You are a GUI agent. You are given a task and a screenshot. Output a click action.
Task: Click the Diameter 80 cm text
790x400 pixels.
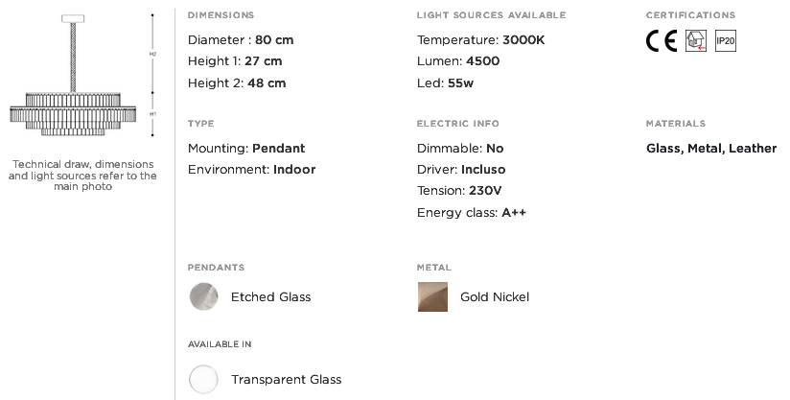[241, 39]
